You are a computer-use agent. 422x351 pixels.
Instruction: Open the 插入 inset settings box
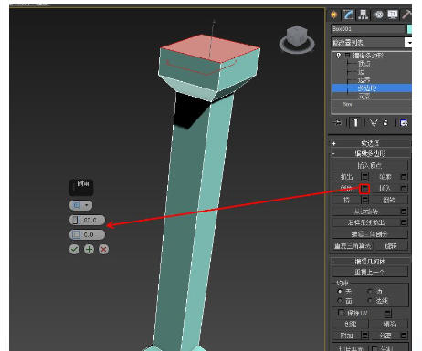[x=404, y=189]
